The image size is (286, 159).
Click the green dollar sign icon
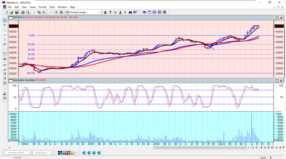pyautogui.click(x=125, y=12)
